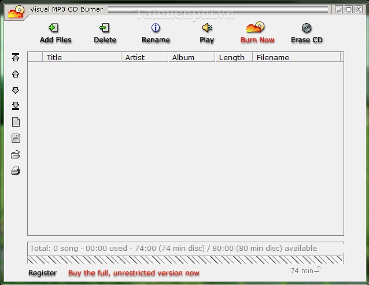369x285 pixels.
Task: Sort list by Artist column header
Action: pos(145,57)
